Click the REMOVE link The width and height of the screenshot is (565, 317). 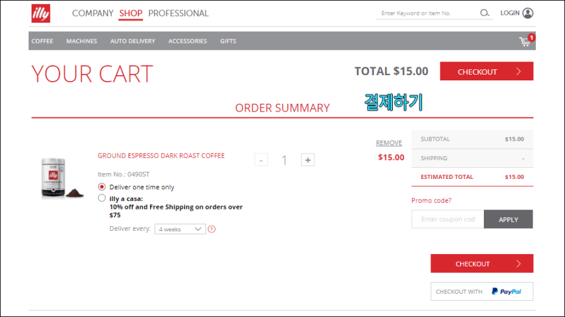tap(389, 143)
